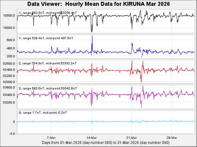Click the 53200.0 tick on S axis

coord(9,102)
